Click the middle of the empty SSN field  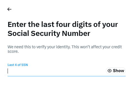tap(57, 71)
